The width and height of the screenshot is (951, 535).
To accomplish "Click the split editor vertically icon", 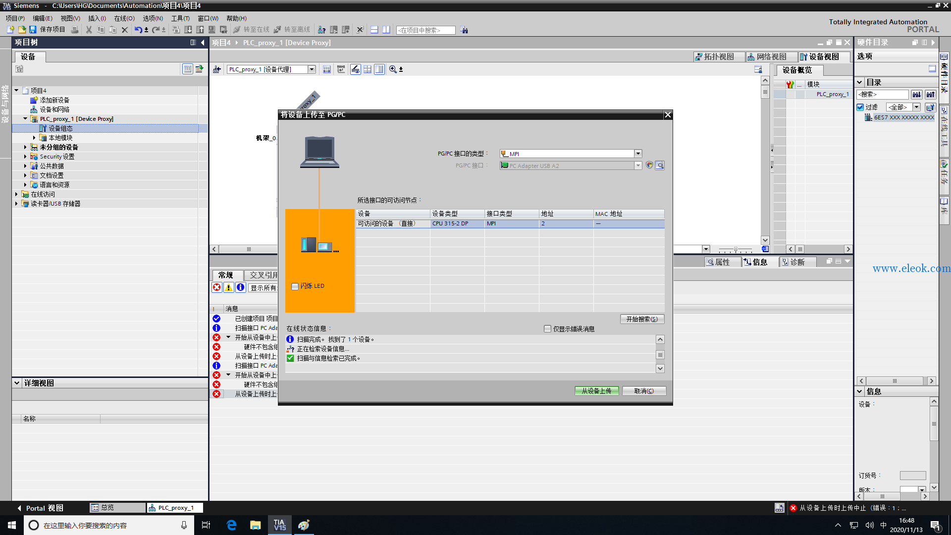I will pos(386,30).
